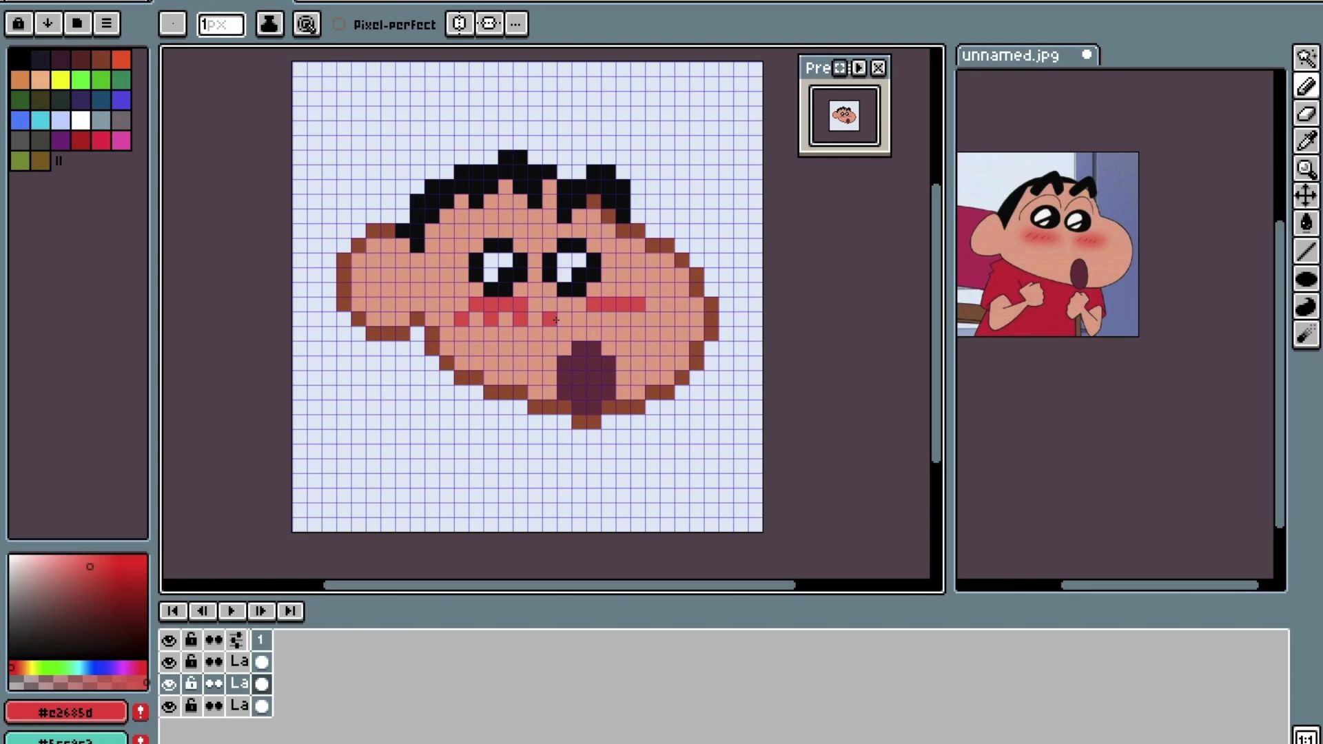Click the checkered alpha slider
This screenshot has width=1323, height=744.
click(x=78, y=683)
